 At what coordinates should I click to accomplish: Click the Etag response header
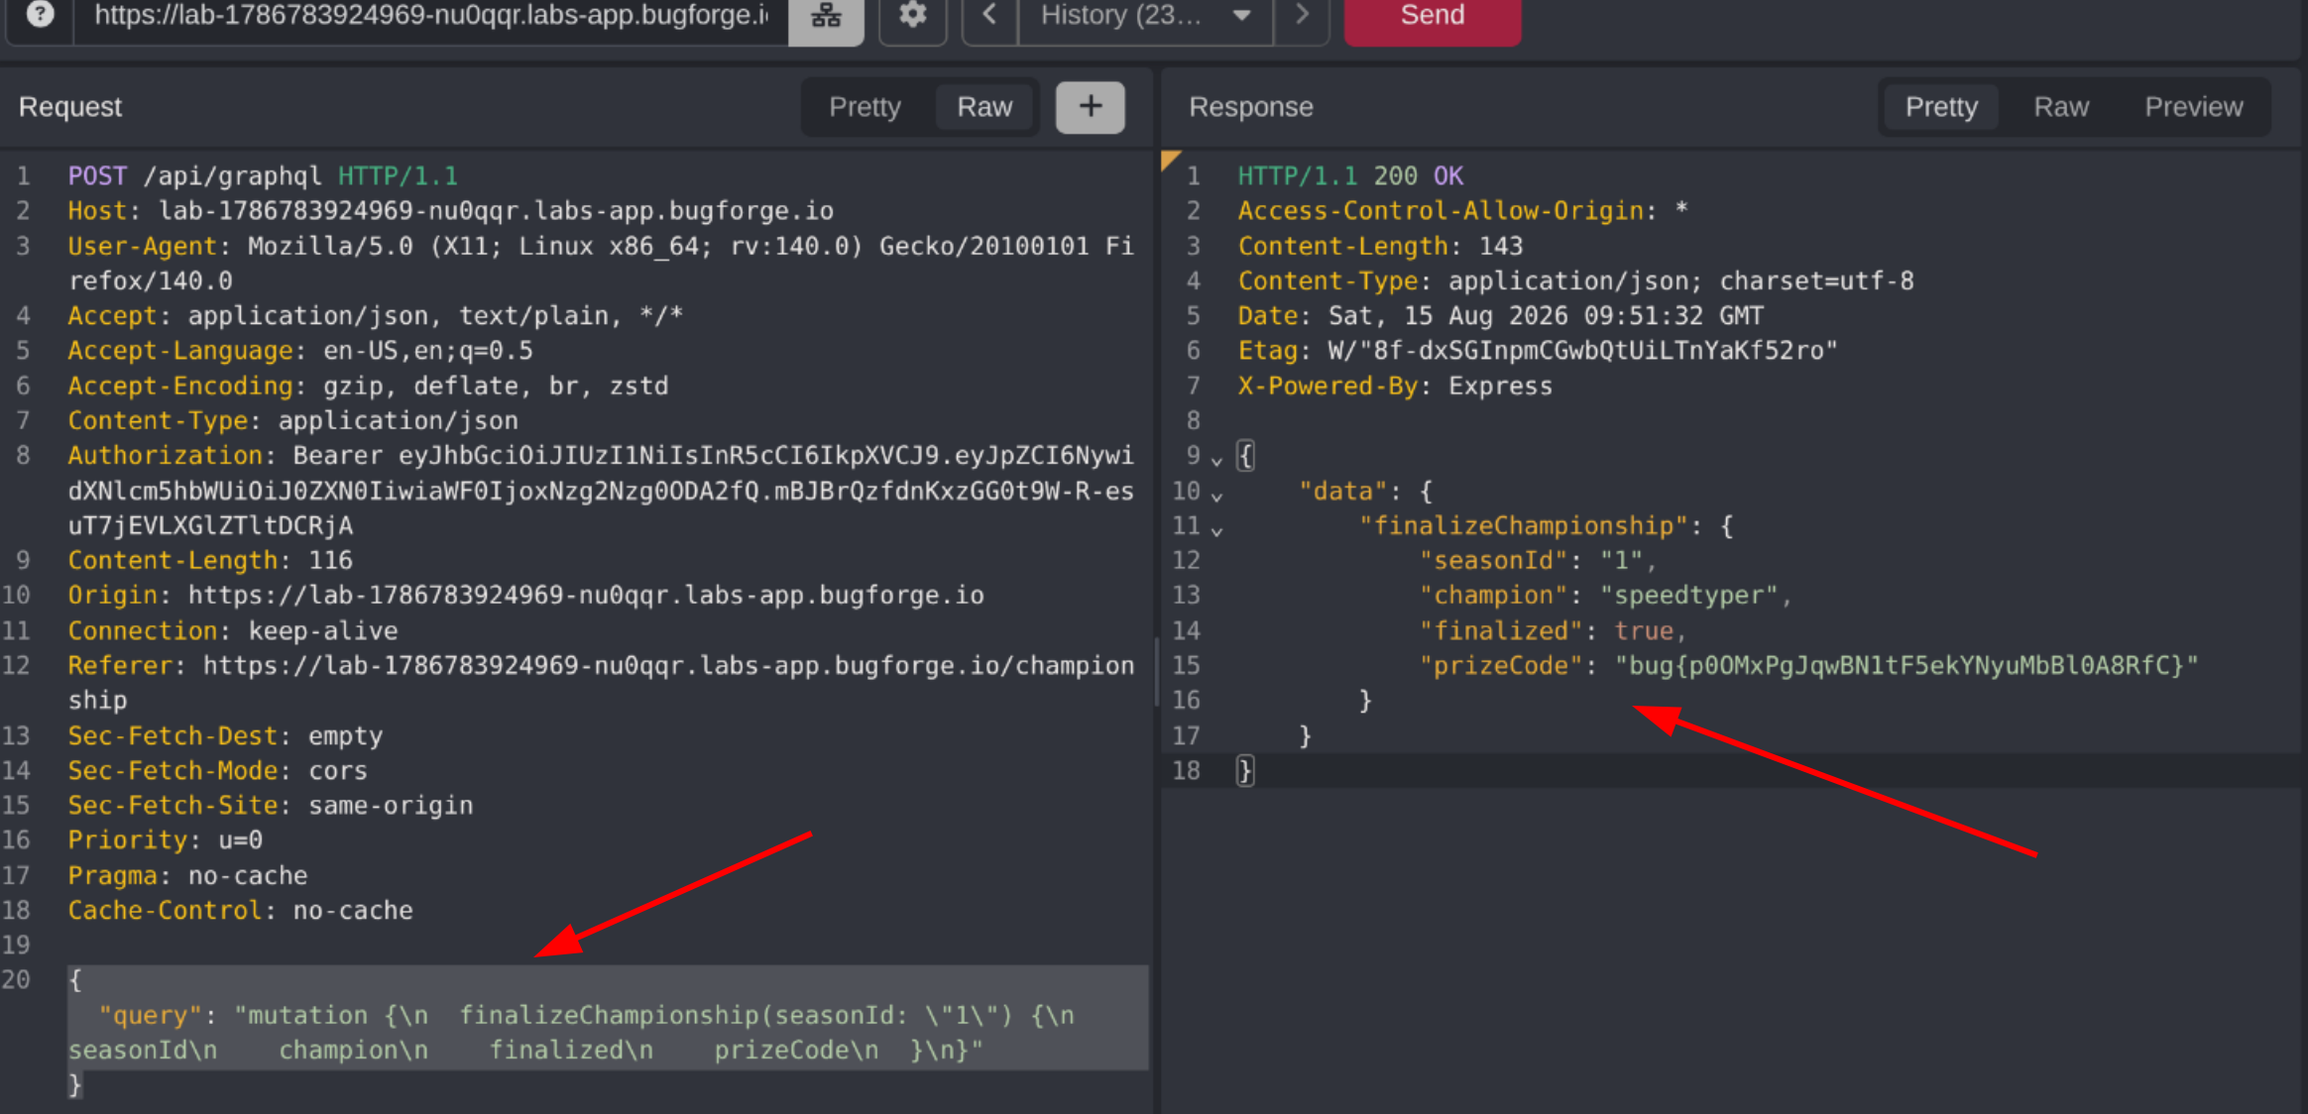click(1538, 351)
